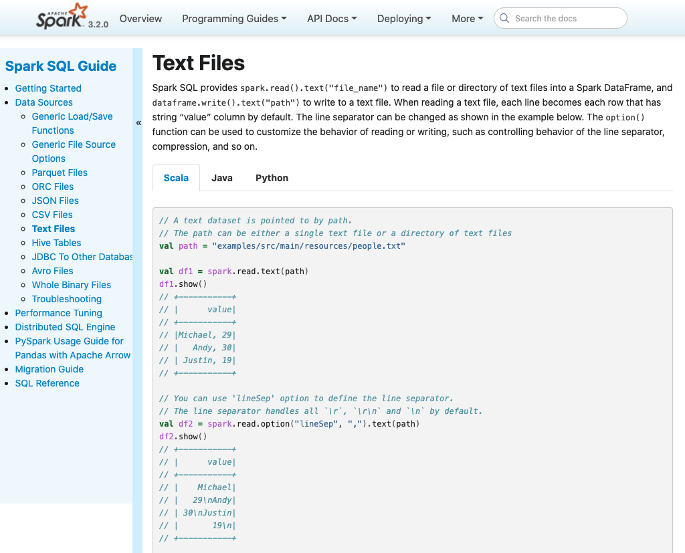This screenshot has width=685, height=553.
Task: Open the Getting Started link
Action: tap(48, 88)
